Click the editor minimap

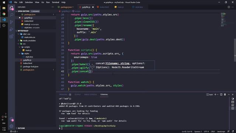click(223, 20)
